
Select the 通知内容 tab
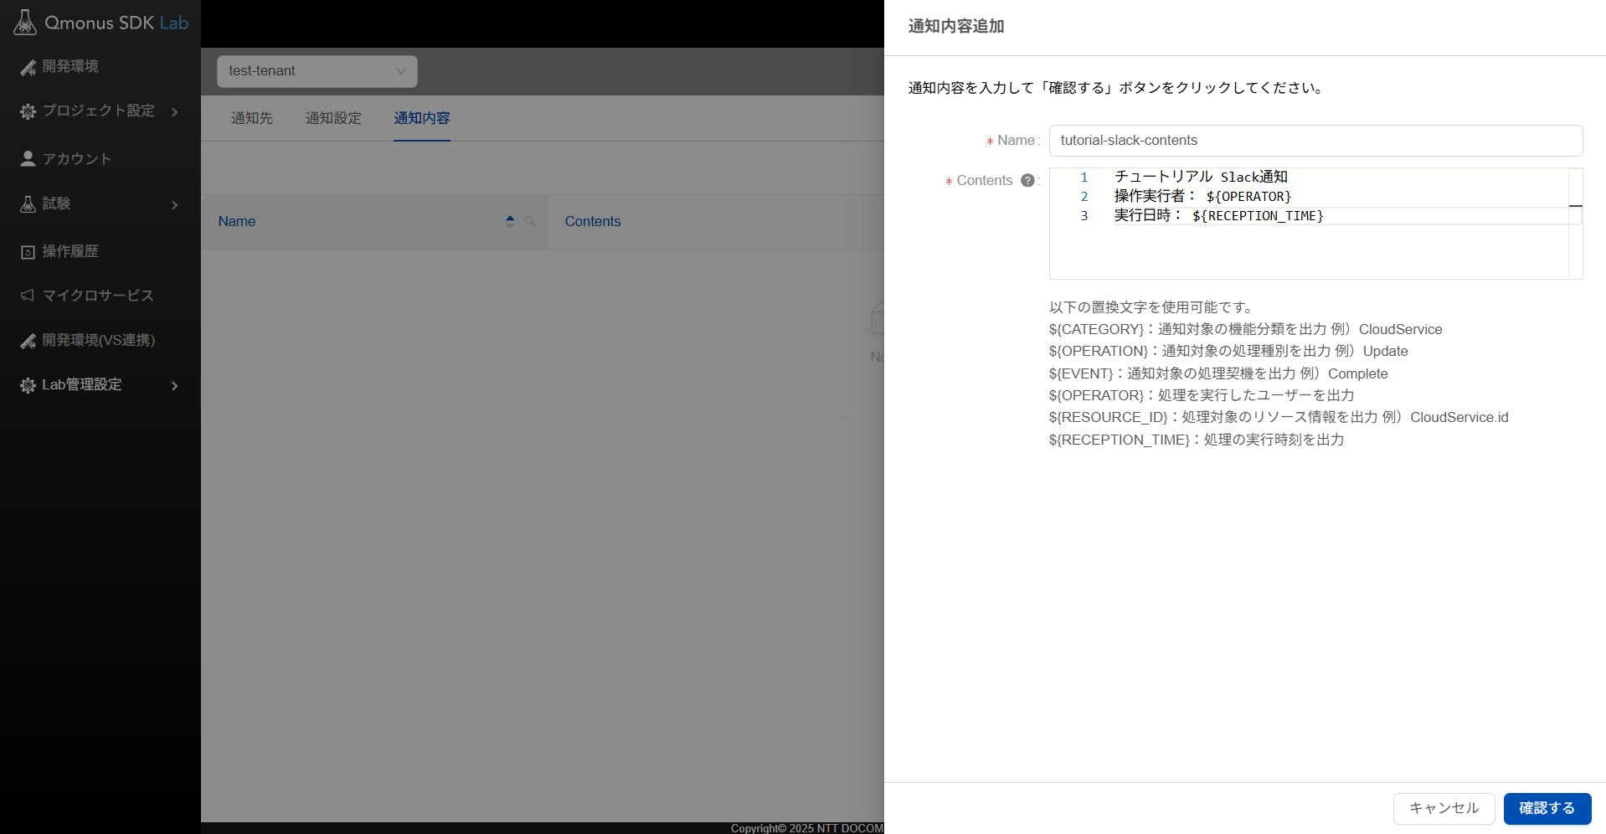pyautogui.click(x=422, y=118)
